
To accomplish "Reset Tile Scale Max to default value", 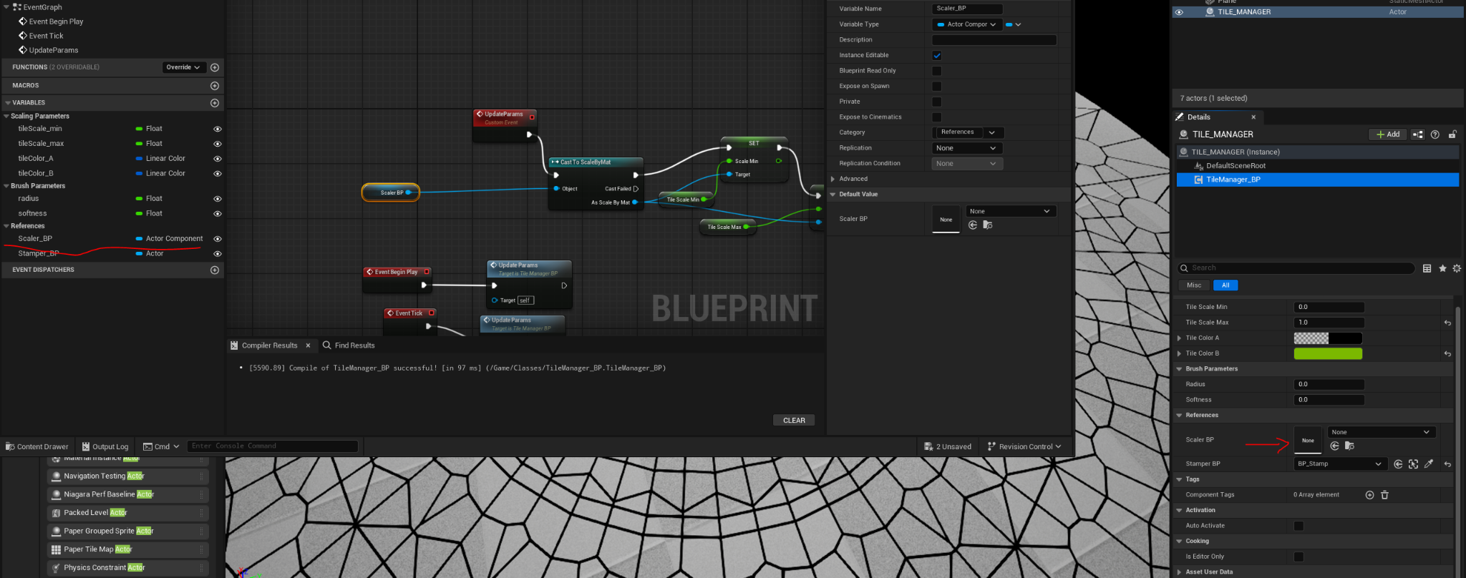I will (x=1447, y=323).
